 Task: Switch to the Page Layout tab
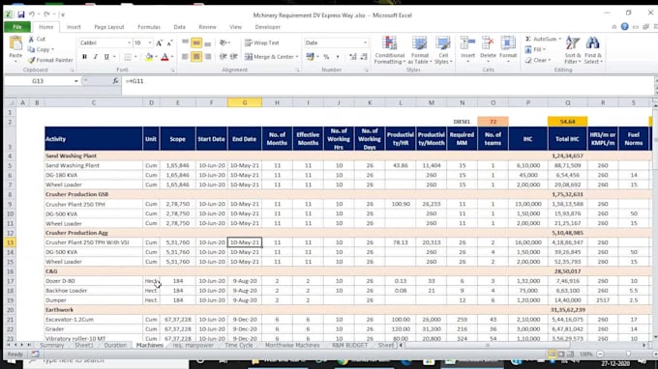tap(109, 27)
